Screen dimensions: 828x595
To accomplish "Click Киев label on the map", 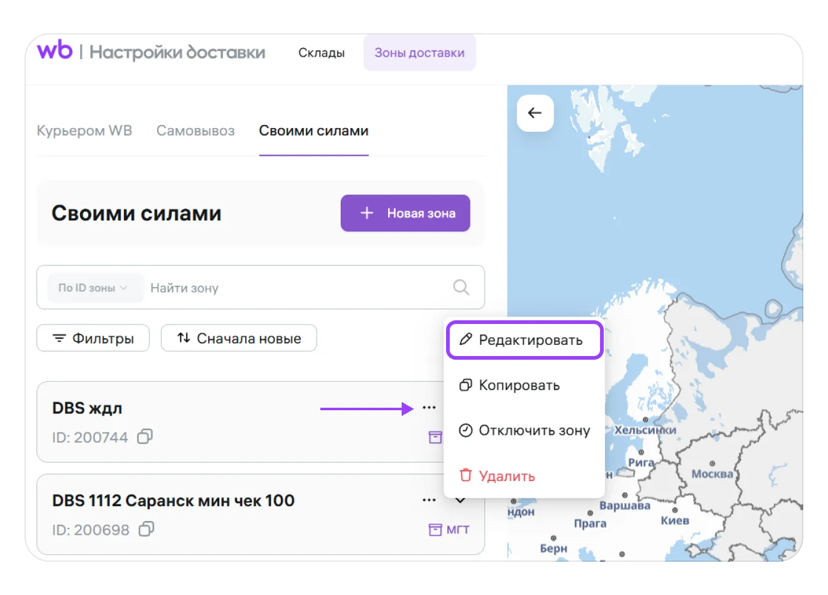I will pos(675,520).
